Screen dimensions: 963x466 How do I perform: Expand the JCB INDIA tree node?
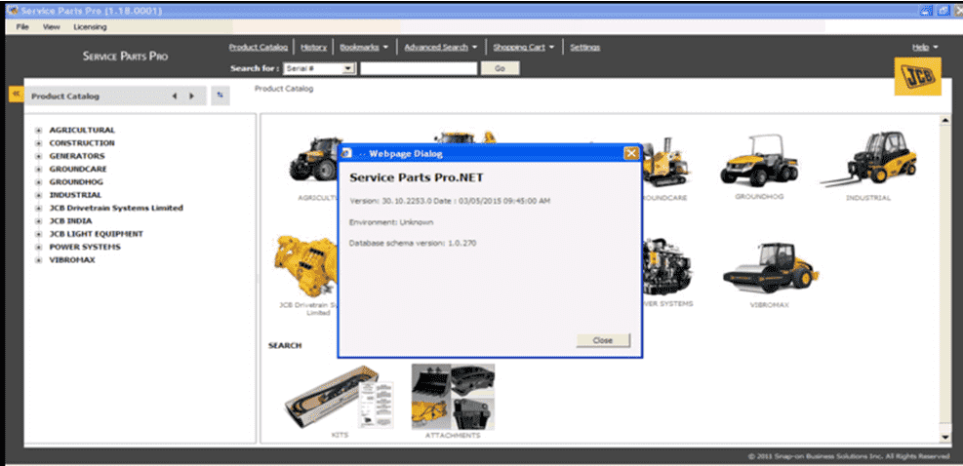(38, 221)
